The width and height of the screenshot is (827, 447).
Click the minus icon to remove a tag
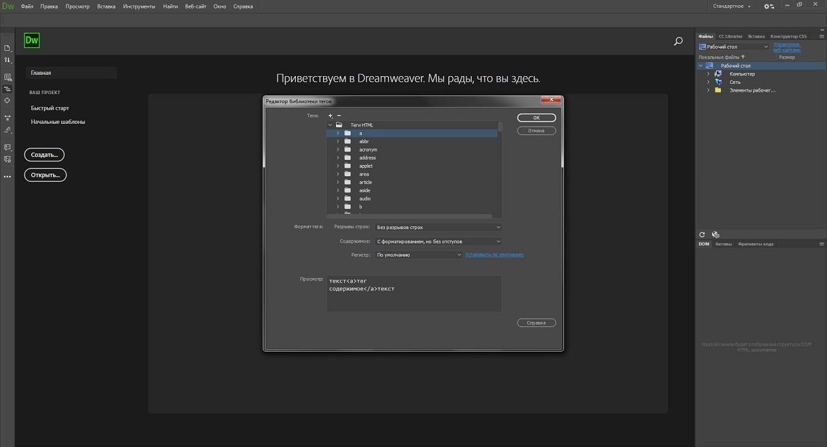coord(339,115)
